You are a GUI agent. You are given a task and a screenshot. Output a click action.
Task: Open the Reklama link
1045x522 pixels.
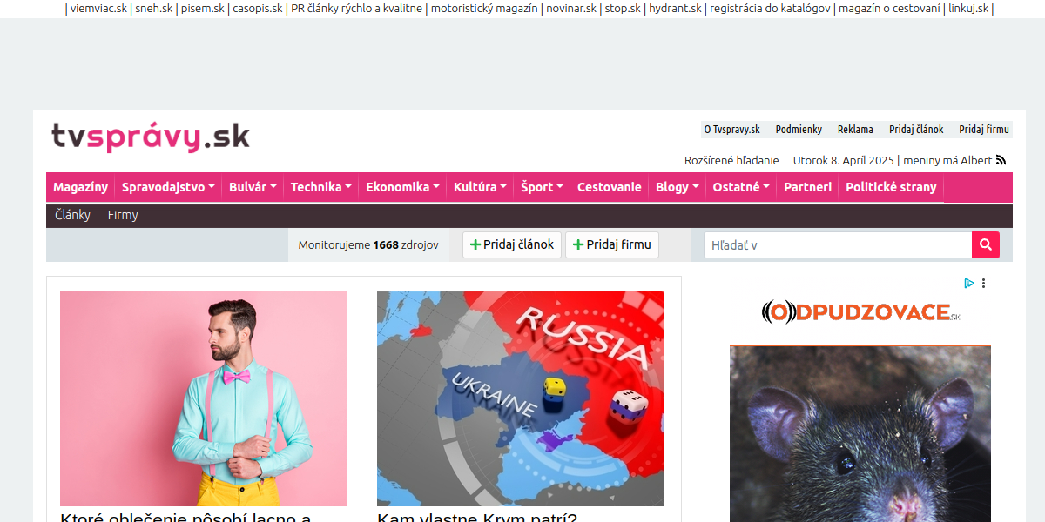click(x=855, y=130)
